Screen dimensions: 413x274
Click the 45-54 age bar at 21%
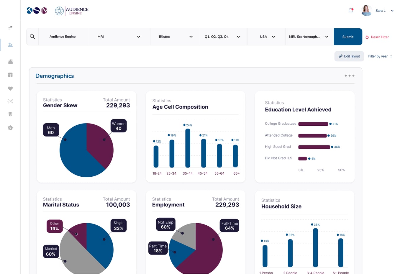pyautogui.click(x=204, y=153)
